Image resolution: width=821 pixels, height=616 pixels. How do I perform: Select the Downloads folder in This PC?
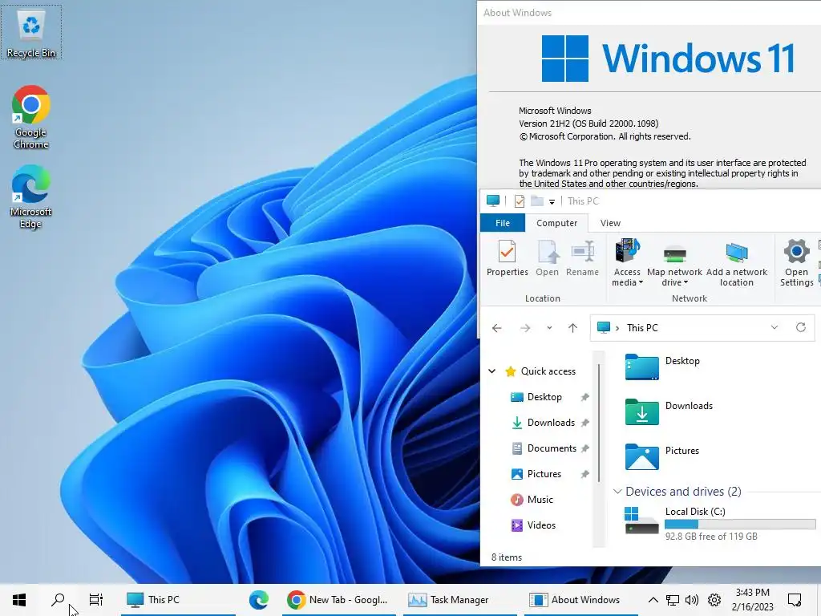[669, 411]
